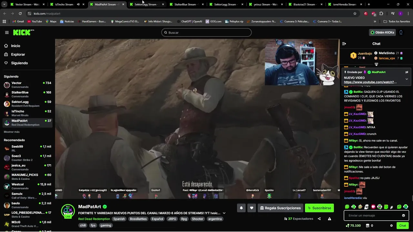Click the Shooter tag
Image resolution: width=413 pixels, height=232 pixels.
tap(197, 219)
